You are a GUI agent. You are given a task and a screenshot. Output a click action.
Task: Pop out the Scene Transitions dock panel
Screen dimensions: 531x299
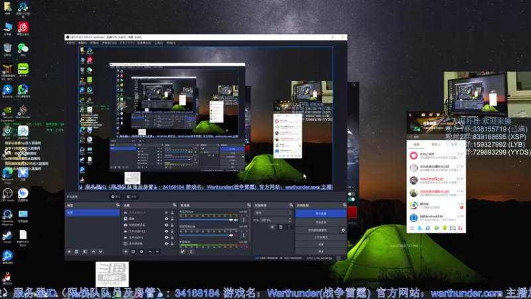tap(291, 205)
